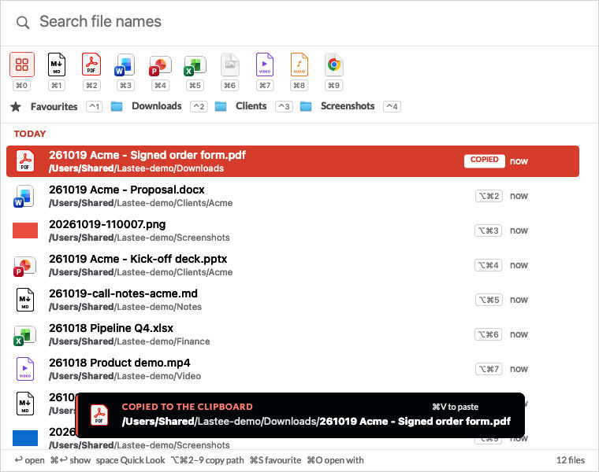This screenshot has width=599, height=472.
Task: Click the Downloads folder icon
Action: 117,106
